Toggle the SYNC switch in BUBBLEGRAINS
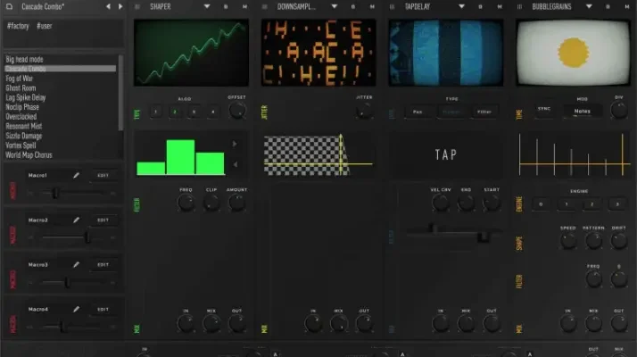This screenshot has height=357, width=637. click(x=544, y=111)
